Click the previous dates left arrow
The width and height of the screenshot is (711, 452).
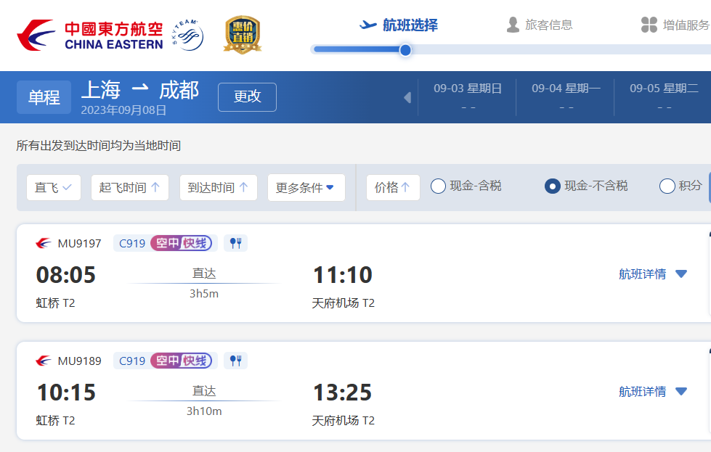point(407,97)
